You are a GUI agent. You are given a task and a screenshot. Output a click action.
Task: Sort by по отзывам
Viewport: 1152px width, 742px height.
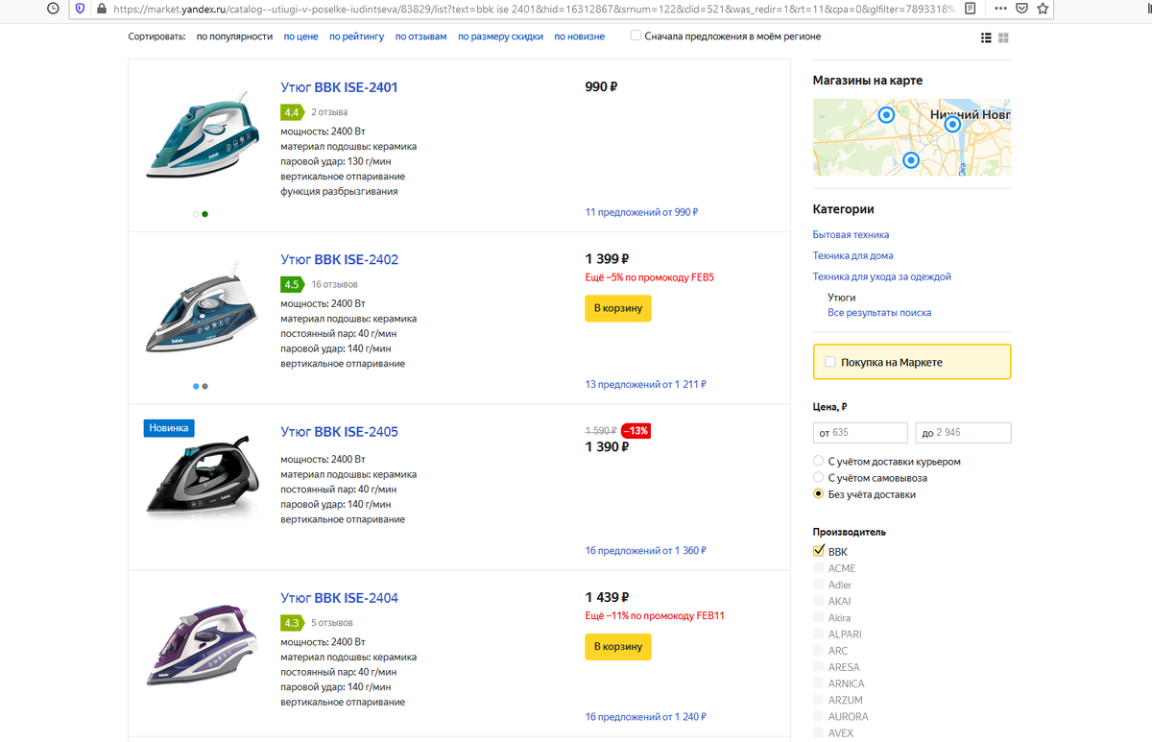point(420,36)
